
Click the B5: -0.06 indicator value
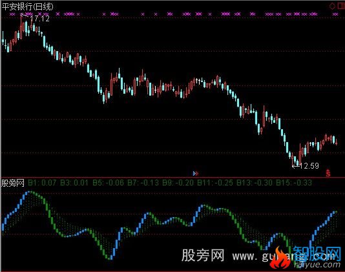click(x=109, y=183)
